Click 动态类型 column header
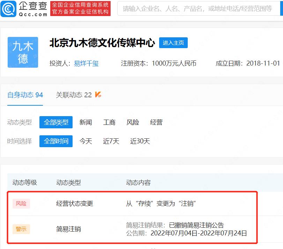Image resolution: width=283 pixels, height=249 pixels. click(x=68, y=183)
